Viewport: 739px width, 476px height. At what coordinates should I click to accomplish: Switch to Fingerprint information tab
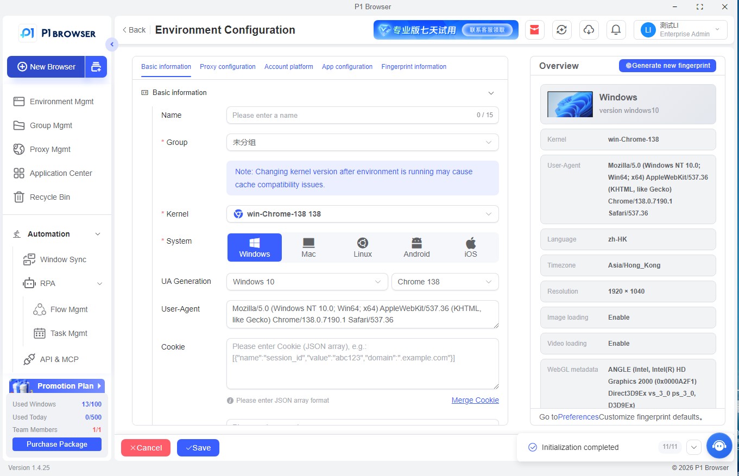click(414, 67)
